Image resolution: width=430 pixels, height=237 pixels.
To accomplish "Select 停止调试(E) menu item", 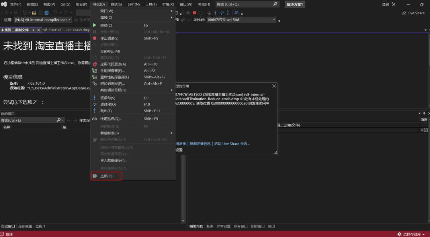I will click(x=133, y=38).
